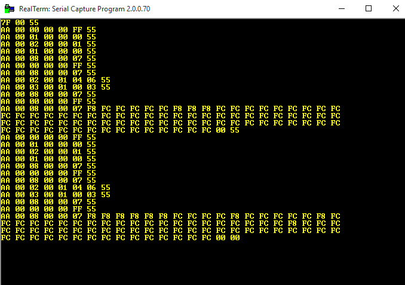Click the RealTerm application icon in title bar
Image resolution: width=405 pixels, height=285 pixels.
pos(10,9)
